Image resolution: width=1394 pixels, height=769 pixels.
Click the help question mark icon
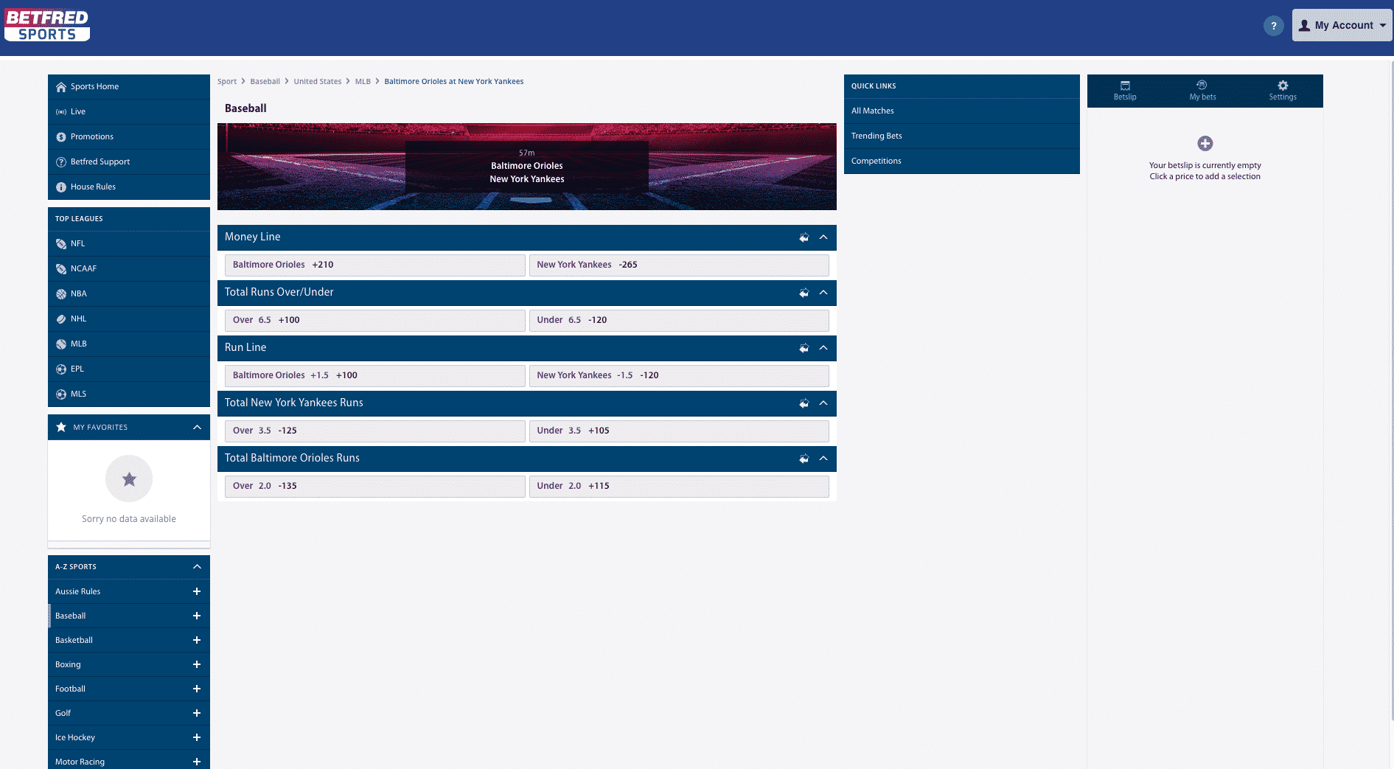pyautogui.click(x=1273, y=26)
